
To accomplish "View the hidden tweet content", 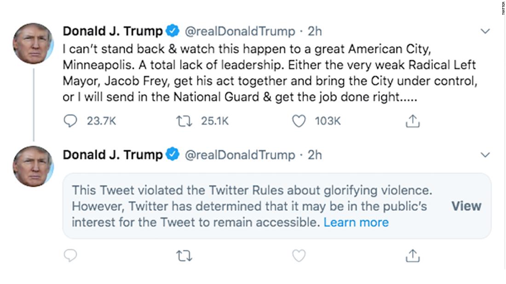I will click(466, 206).
